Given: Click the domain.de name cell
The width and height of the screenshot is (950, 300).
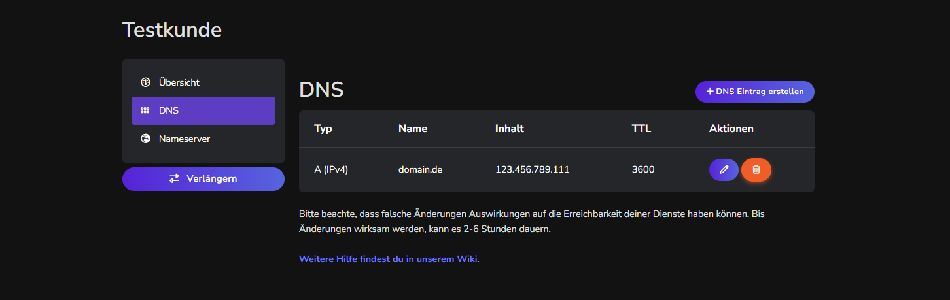Looking at the screenshot, I should tap(421, 169).
